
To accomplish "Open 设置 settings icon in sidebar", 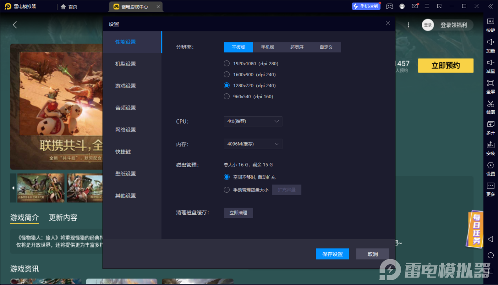I will pyautogui.click(x=491, y=168).
